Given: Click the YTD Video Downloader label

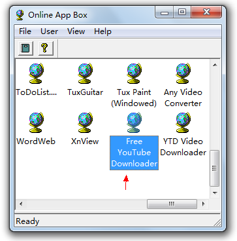Looking at the screenshot, I should tap(183, 147).
